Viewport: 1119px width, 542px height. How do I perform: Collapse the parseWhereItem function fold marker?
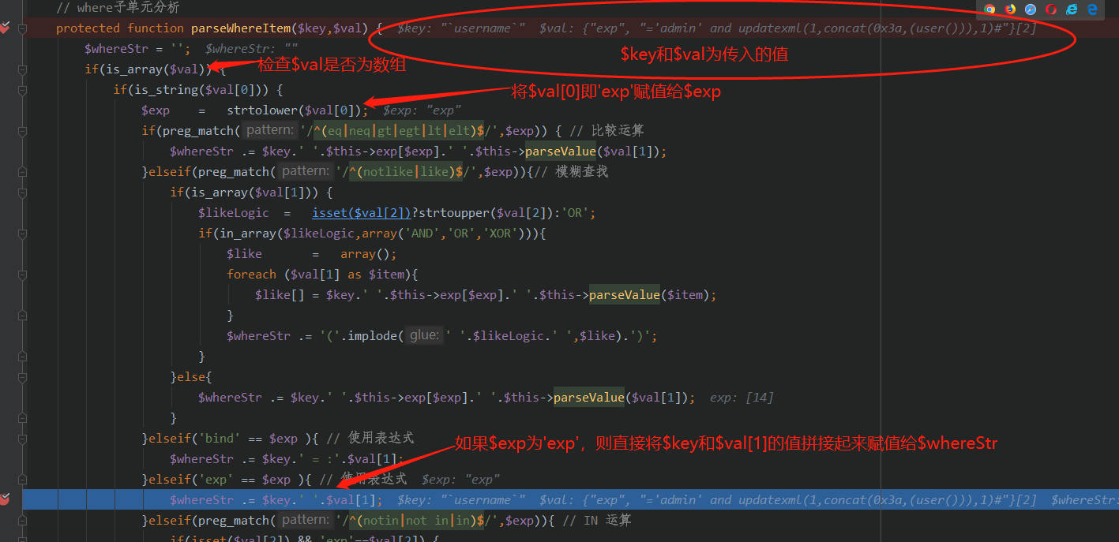[23, 28]
